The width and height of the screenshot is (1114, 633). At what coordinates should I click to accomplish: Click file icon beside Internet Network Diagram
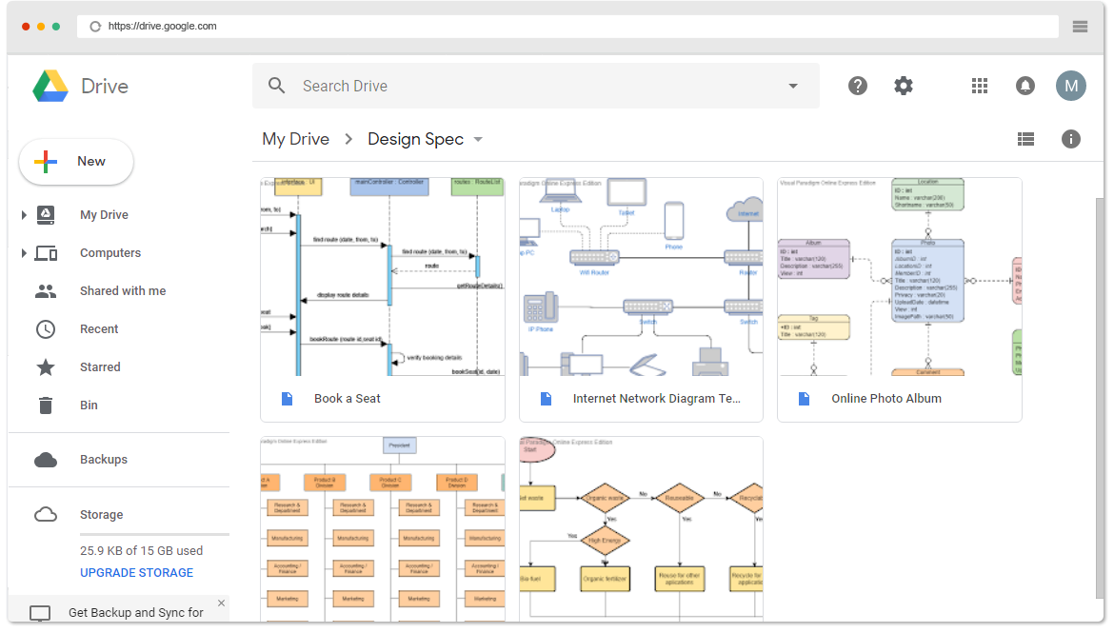[x=546, y=399]
